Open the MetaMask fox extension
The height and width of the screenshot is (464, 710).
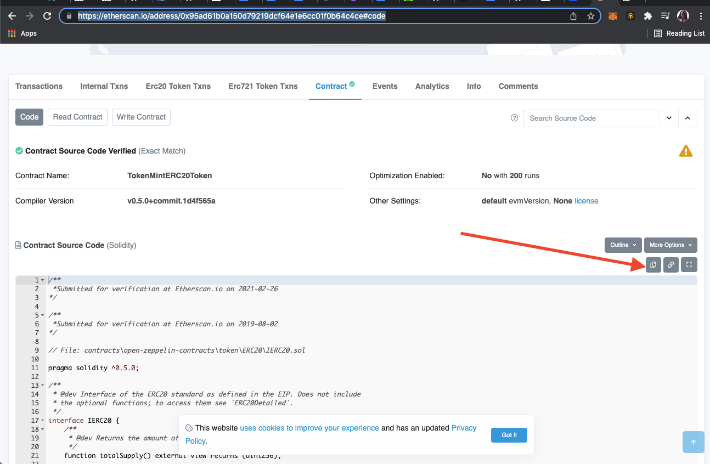(x=613, y=16)
